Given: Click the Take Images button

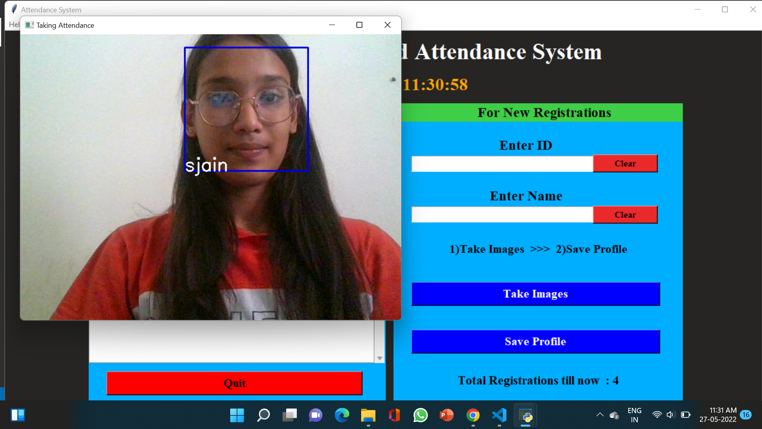Looking at the screenshot, I should pyautogui.click(x=535, y=294).
